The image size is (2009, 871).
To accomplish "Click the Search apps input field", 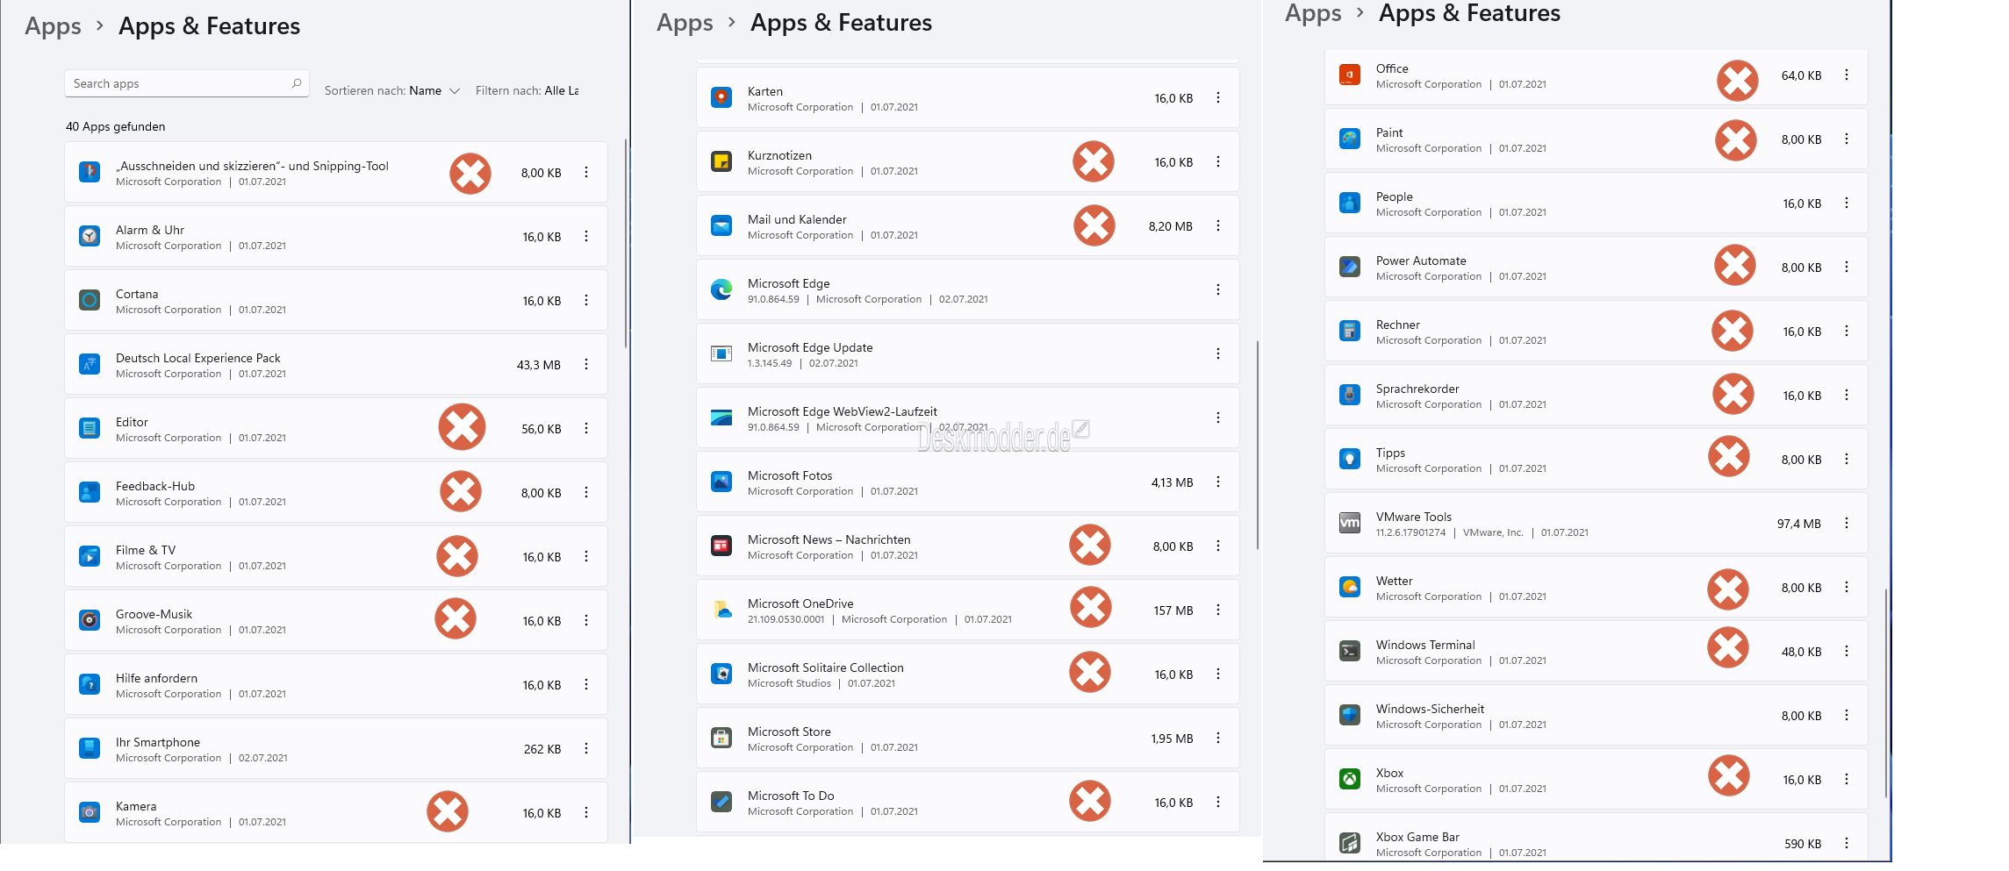I will pyautogui.click(x=186, y=83).
